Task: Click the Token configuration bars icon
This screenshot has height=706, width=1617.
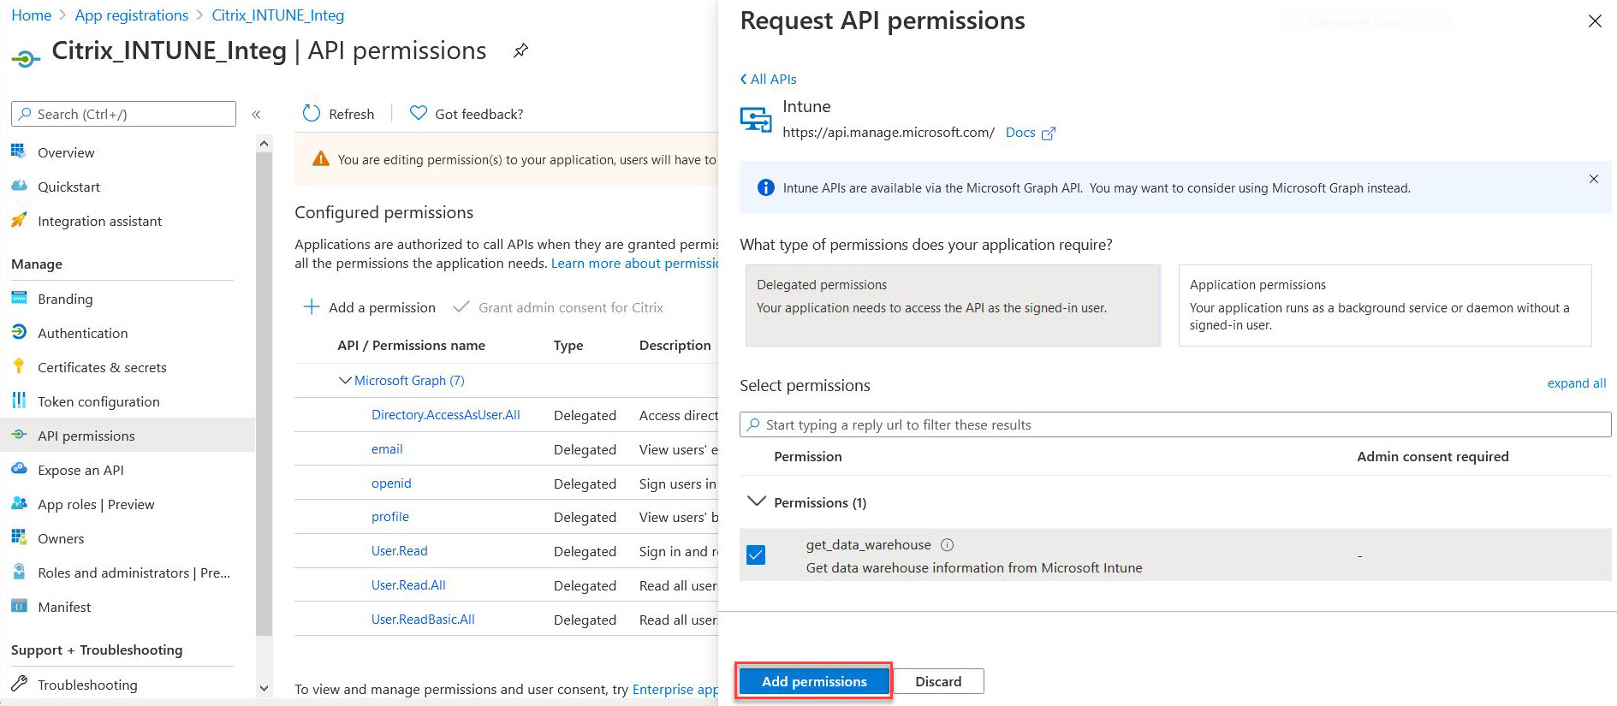Action: coord(18,400)
